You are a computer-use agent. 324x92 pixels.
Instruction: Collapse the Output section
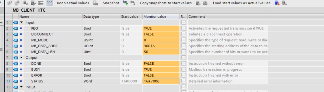22,58
